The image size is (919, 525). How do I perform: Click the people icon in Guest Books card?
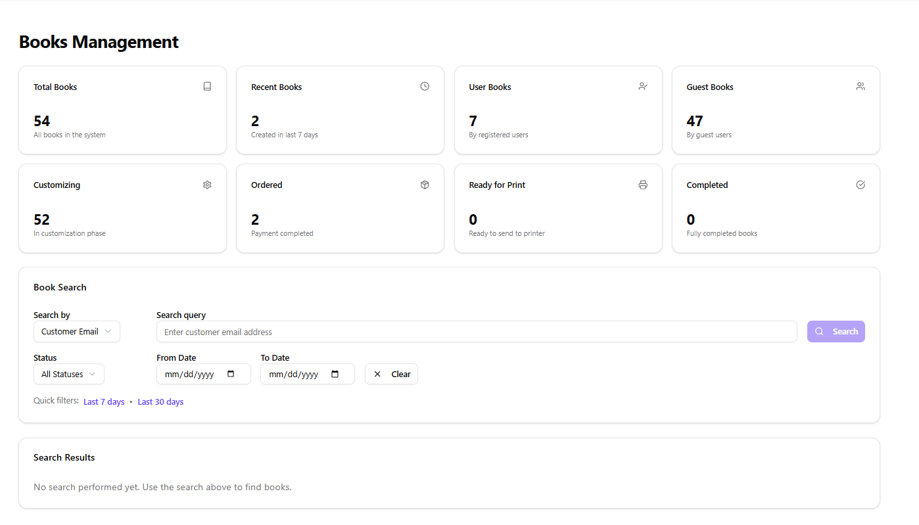click(x=860, y=86)
